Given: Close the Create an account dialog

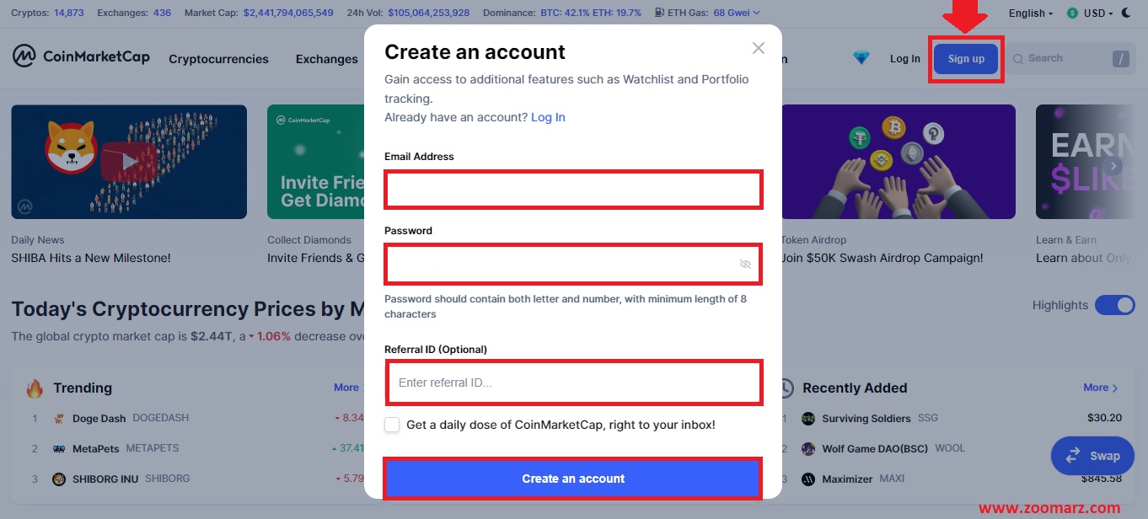Looking at the screenshot, I should [x=759, y=48].
